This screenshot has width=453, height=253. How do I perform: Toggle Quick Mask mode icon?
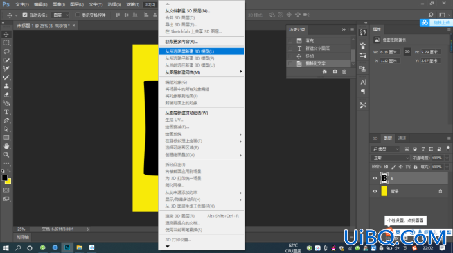pos(6,190)
